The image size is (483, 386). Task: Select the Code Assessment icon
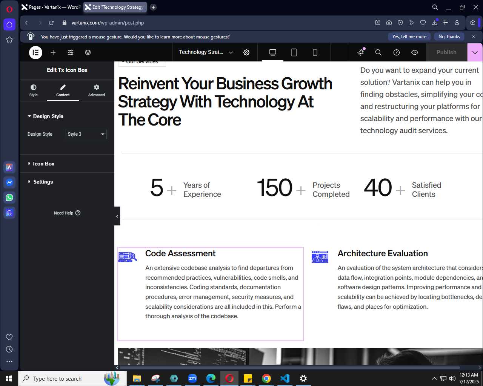[x=128, y=257]
